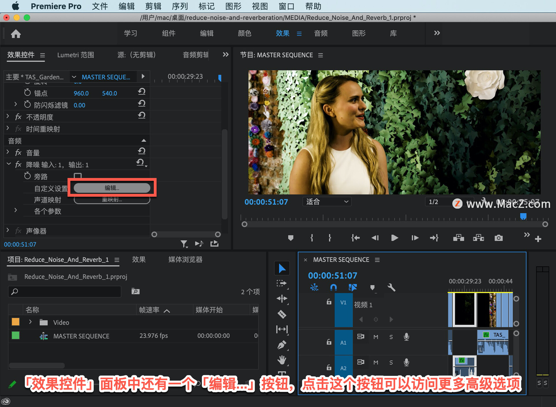Select MASTER SEQUENCE in project panel
The image size is (556, 407).
click(81, 336)
